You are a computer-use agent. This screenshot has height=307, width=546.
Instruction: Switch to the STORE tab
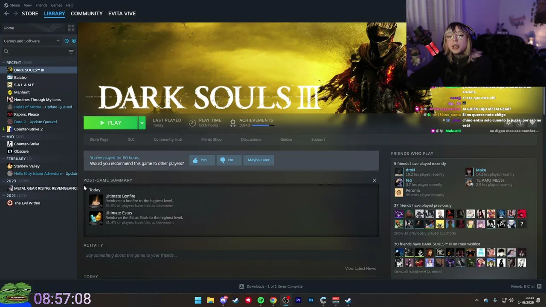point(30,14)
